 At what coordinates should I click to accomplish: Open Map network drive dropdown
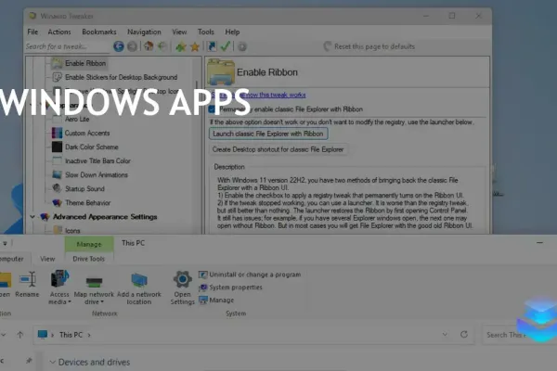coord(94,288)
